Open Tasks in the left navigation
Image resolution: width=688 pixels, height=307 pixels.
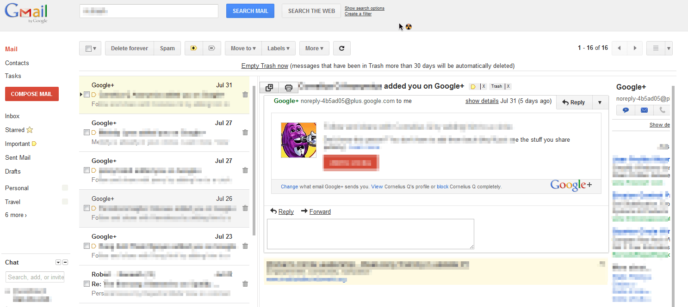(13, 76)
